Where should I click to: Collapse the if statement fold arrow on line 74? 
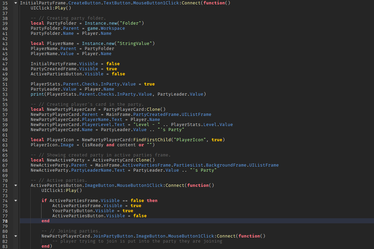point(15,200)
